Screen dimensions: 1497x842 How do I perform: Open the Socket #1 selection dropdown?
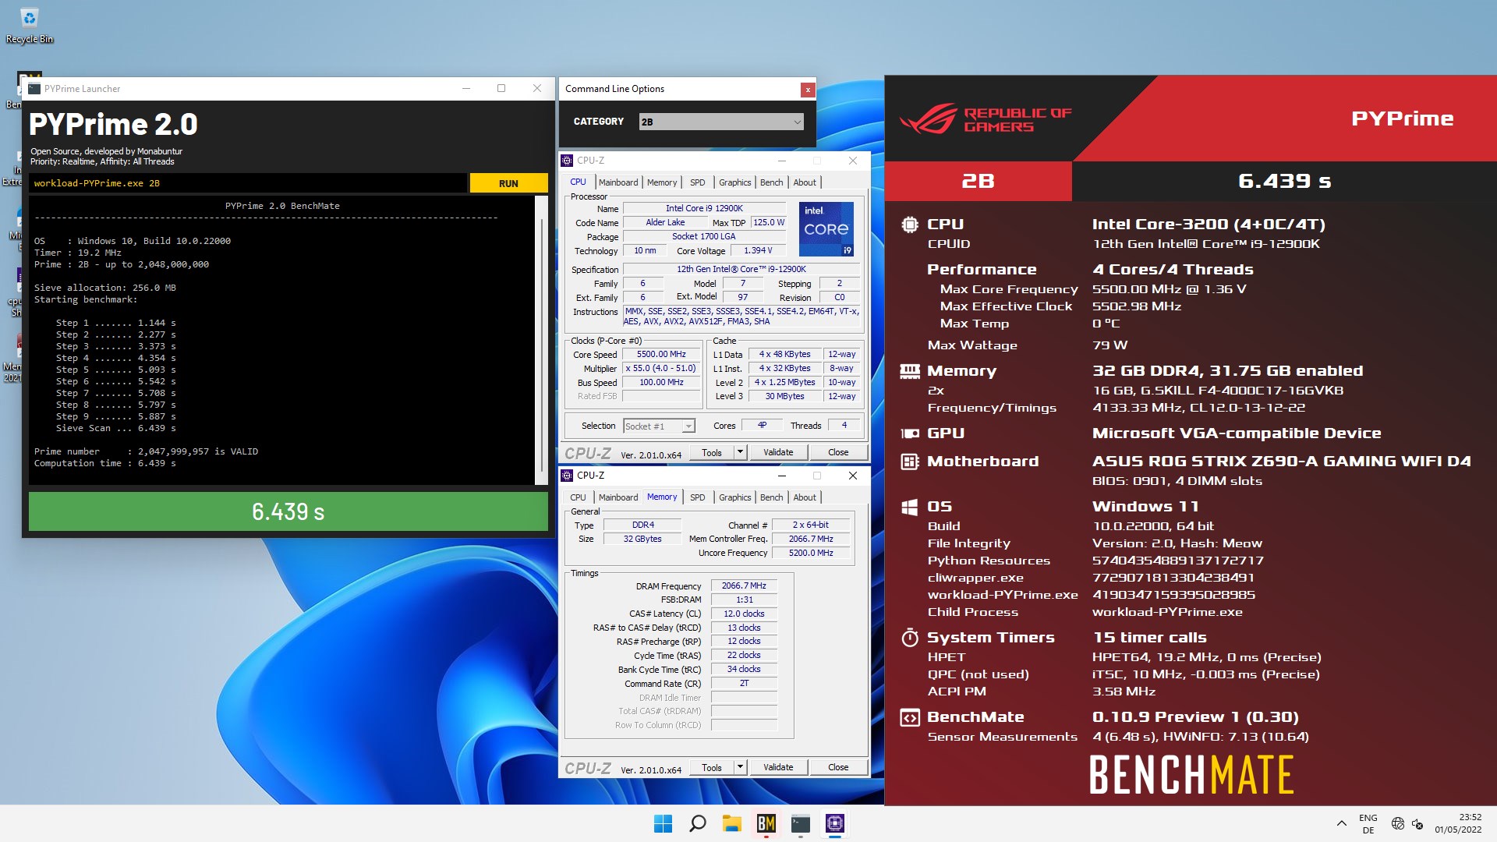659,426
